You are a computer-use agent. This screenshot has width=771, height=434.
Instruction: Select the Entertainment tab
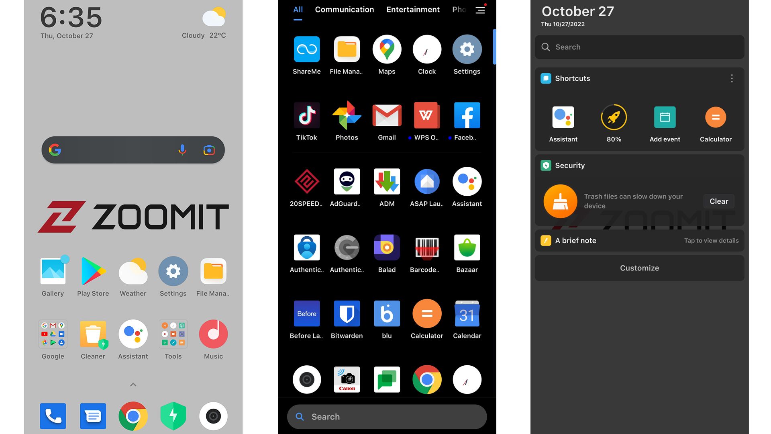412,10
